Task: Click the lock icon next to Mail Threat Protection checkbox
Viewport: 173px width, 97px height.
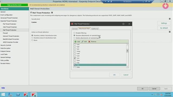Action: [x=52, y=13]
